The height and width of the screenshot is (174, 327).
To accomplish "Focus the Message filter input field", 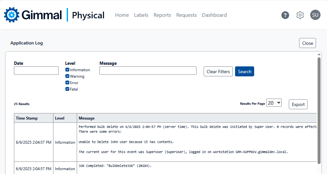I will pyautogui.click(x=148, y=71).
